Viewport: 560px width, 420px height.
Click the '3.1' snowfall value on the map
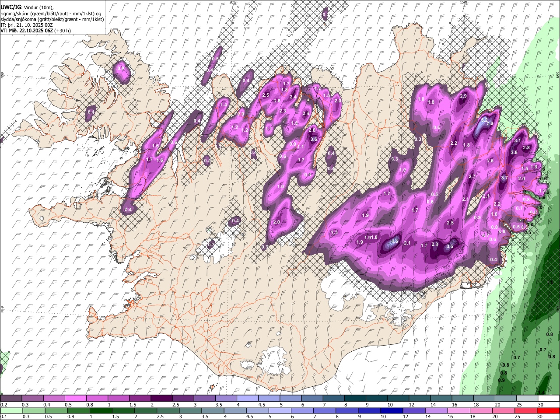pyautogui.click(x=517, y=140)
